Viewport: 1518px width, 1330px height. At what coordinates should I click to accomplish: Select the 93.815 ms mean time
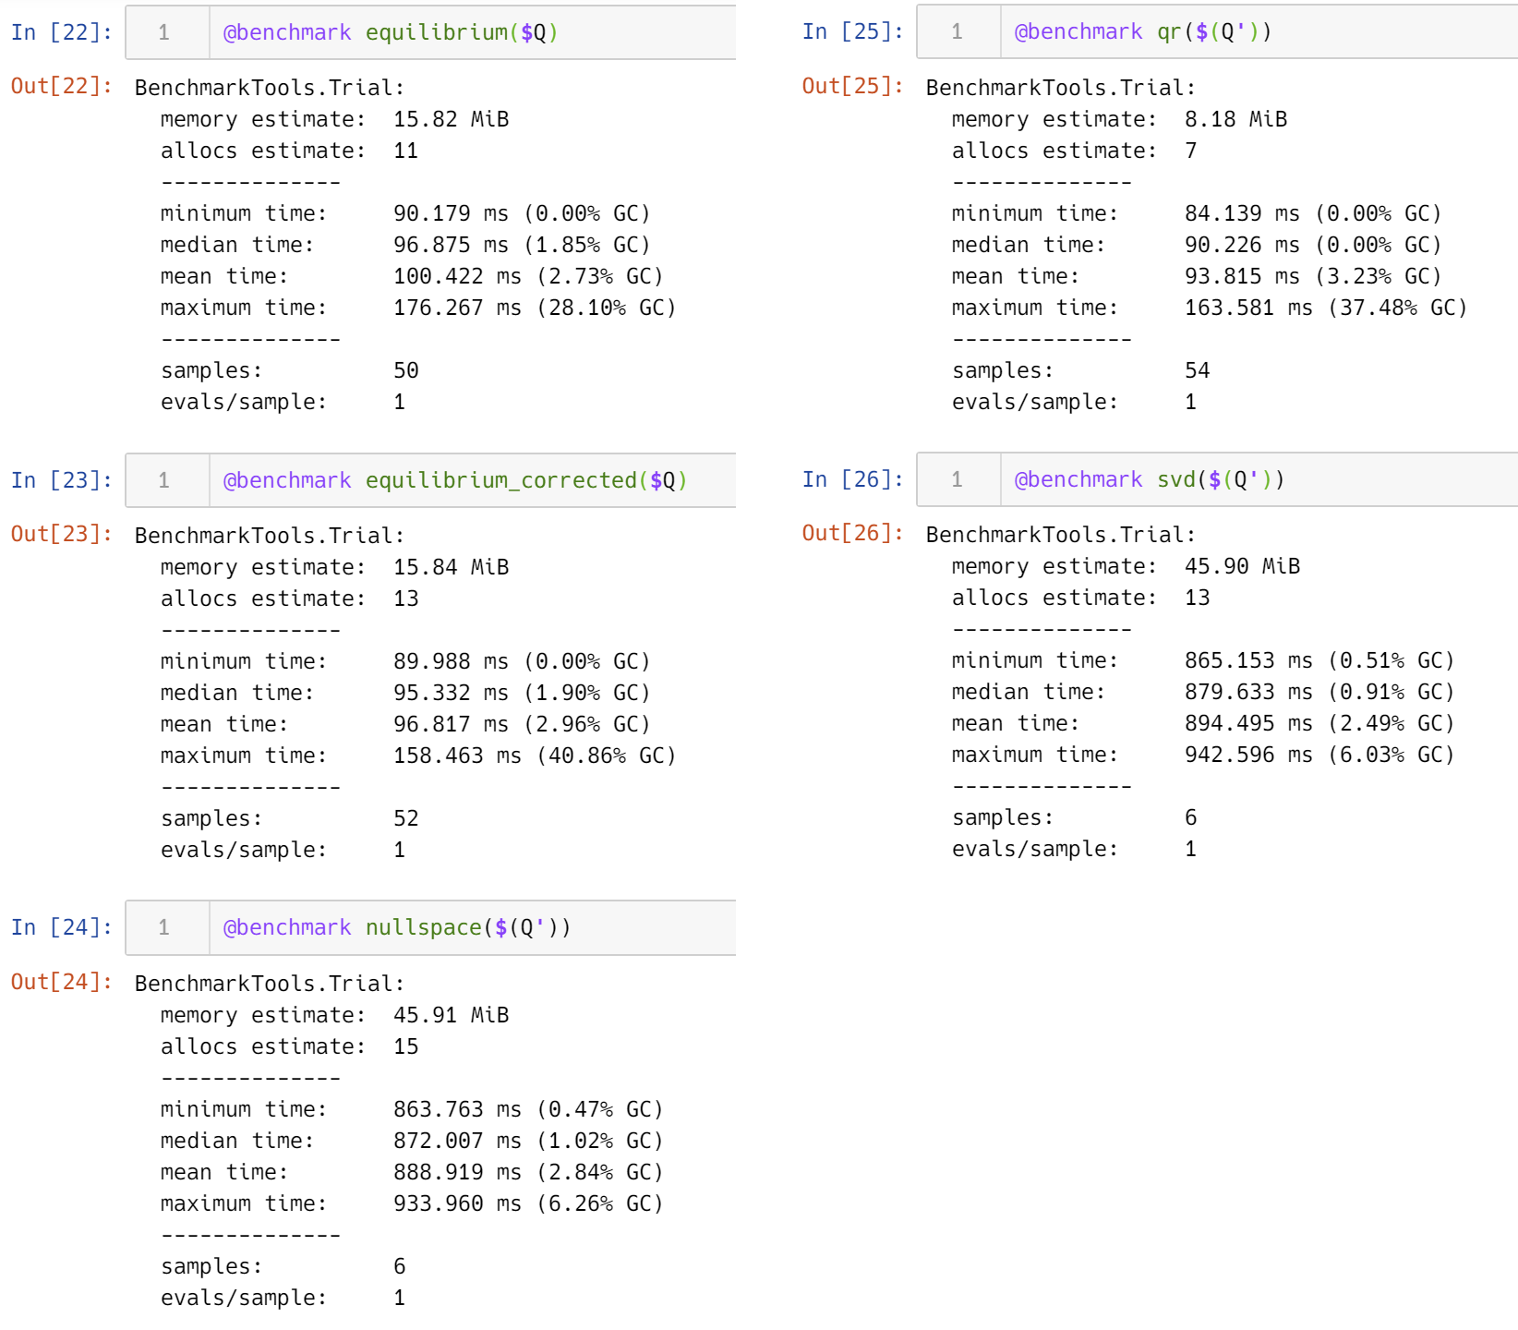pyautogui.click(x=1243, y=276)
